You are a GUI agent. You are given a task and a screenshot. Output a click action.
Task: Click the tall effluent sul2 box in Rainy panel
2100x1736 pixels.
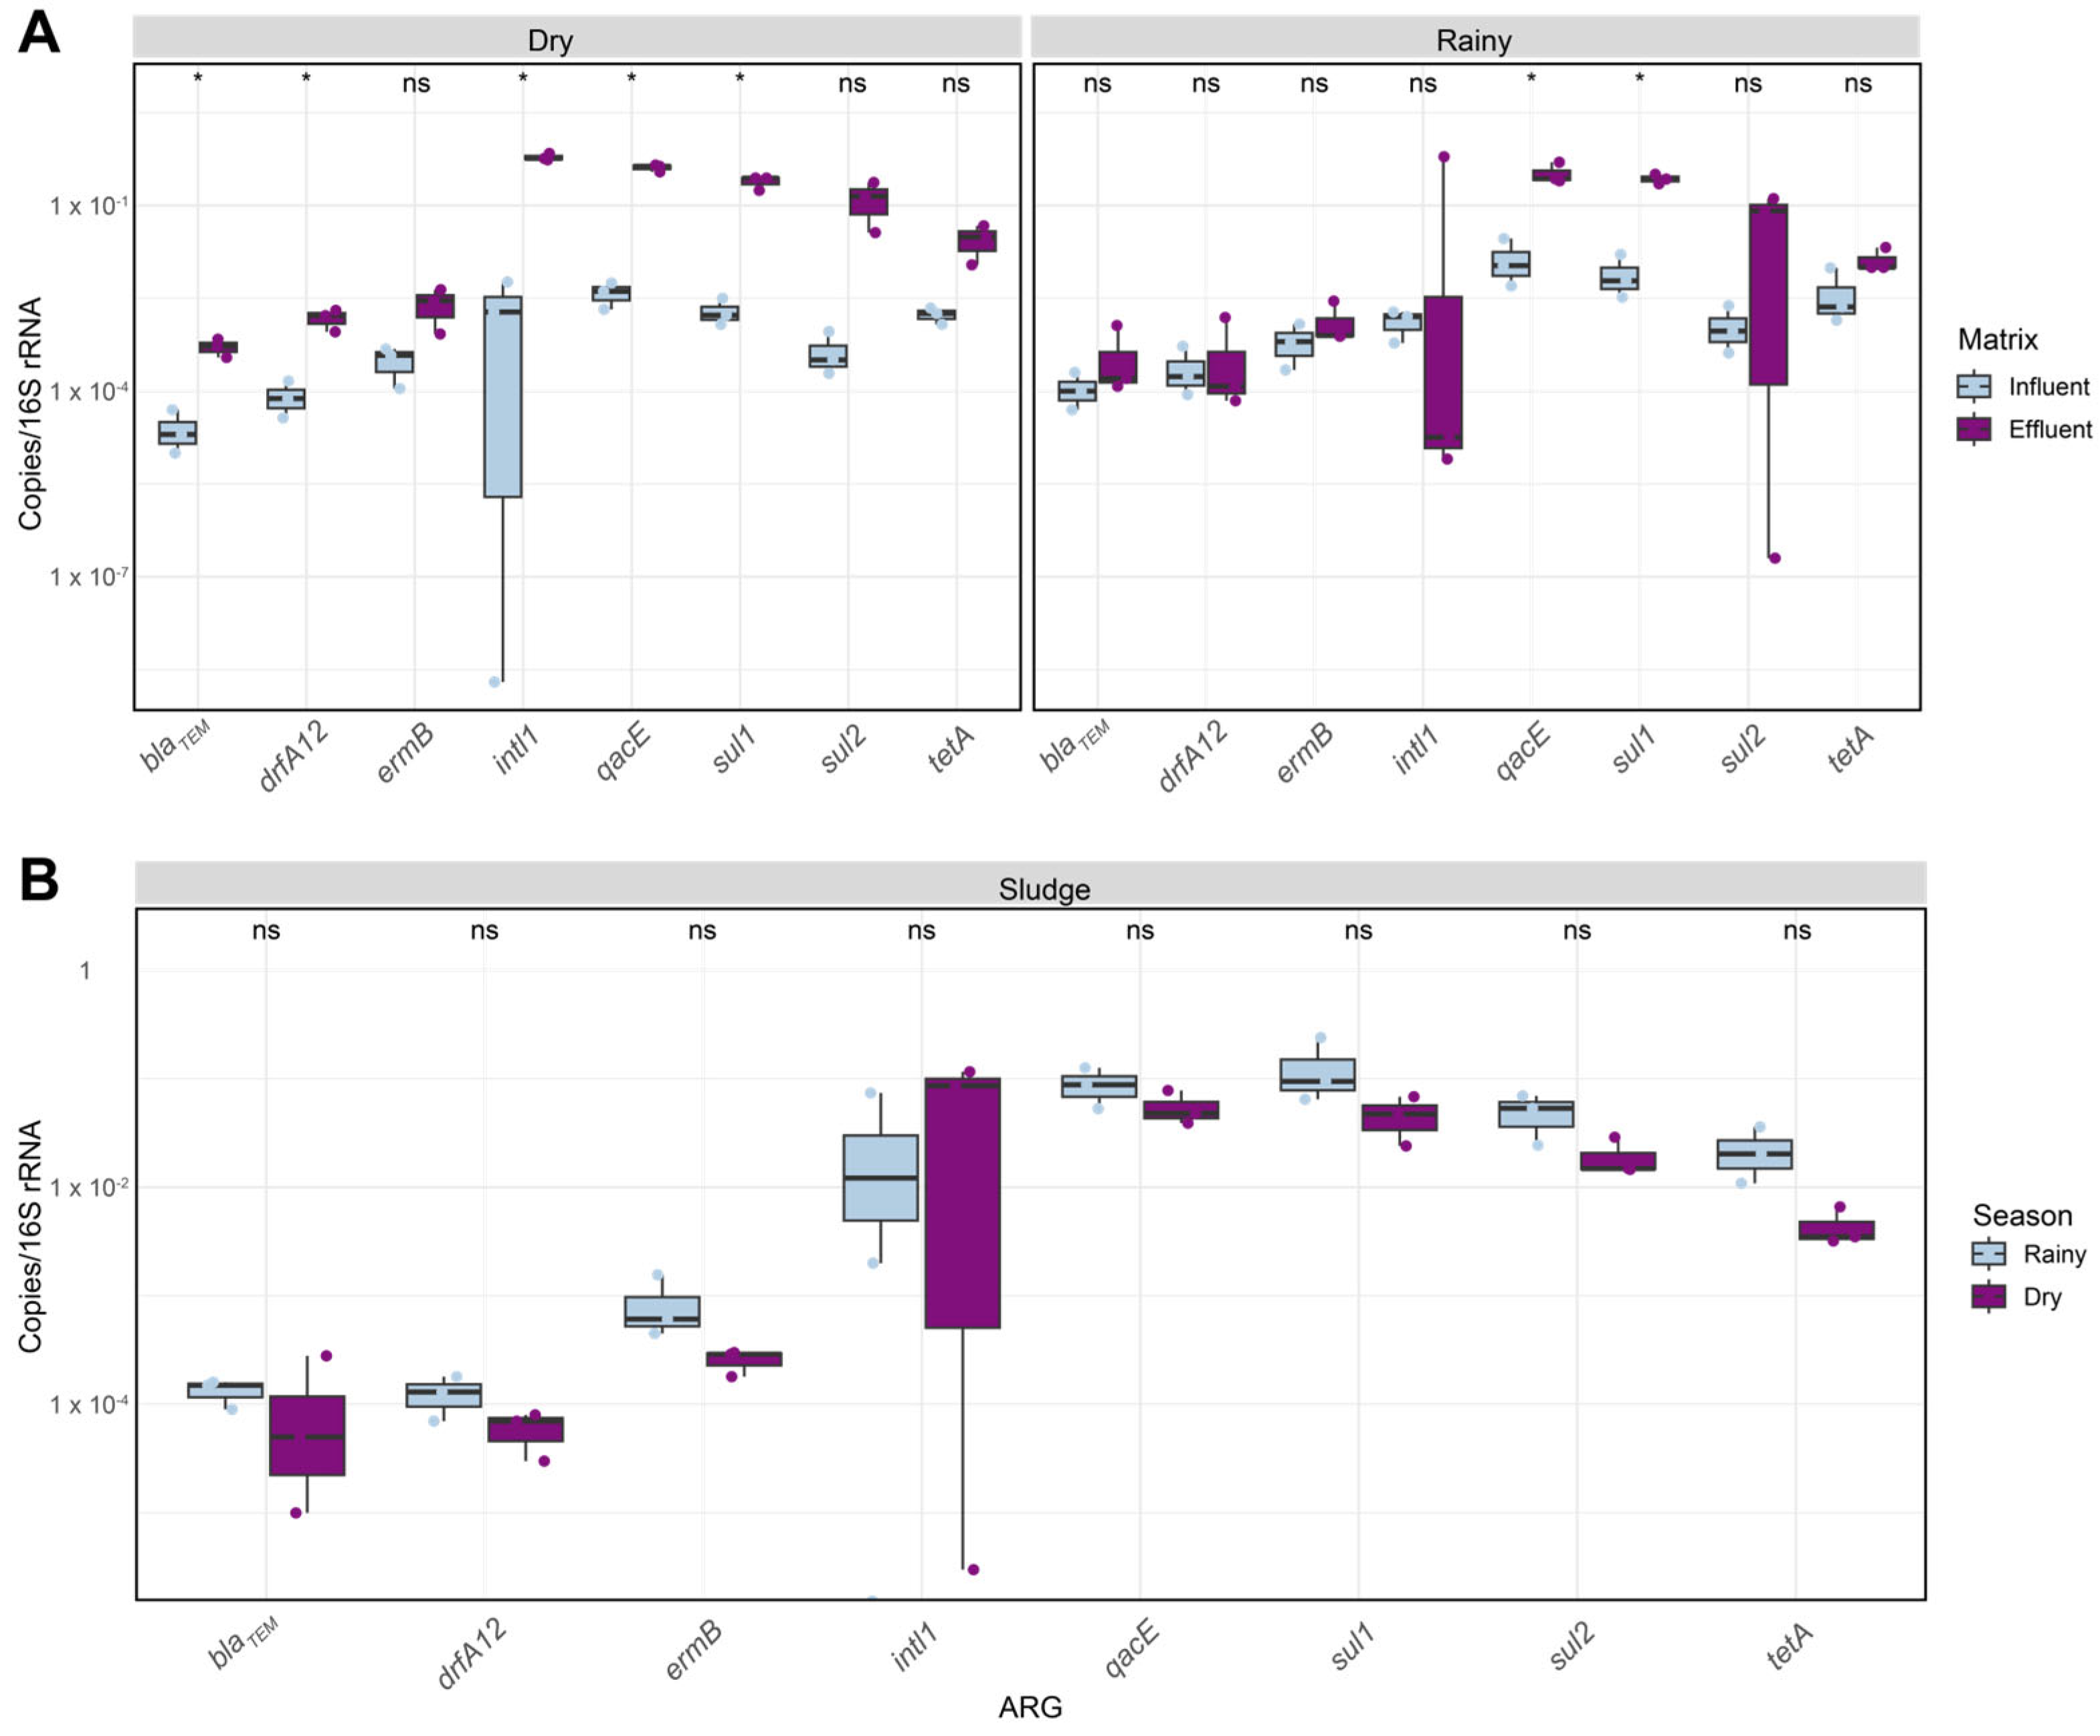[1768, 294]
